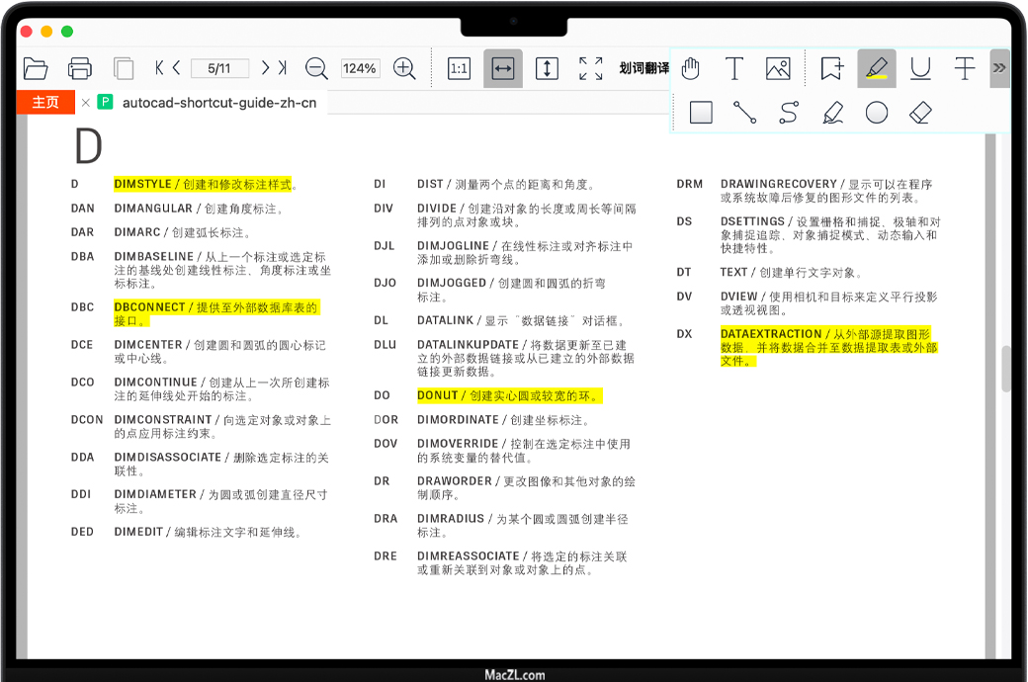The width and height of the screenshot is (1028, 682).
Task: Select the freehand pencil tool
Action: point(832,113)
